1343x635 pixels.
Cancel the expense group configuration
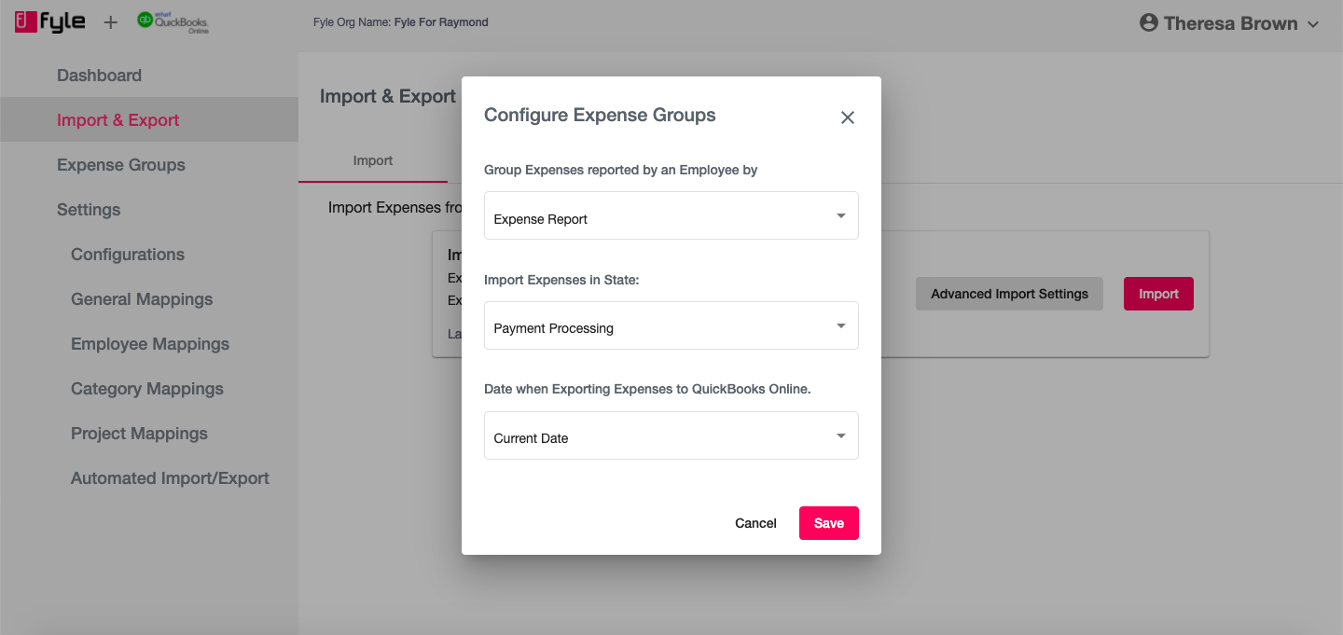tap(755, 523)
